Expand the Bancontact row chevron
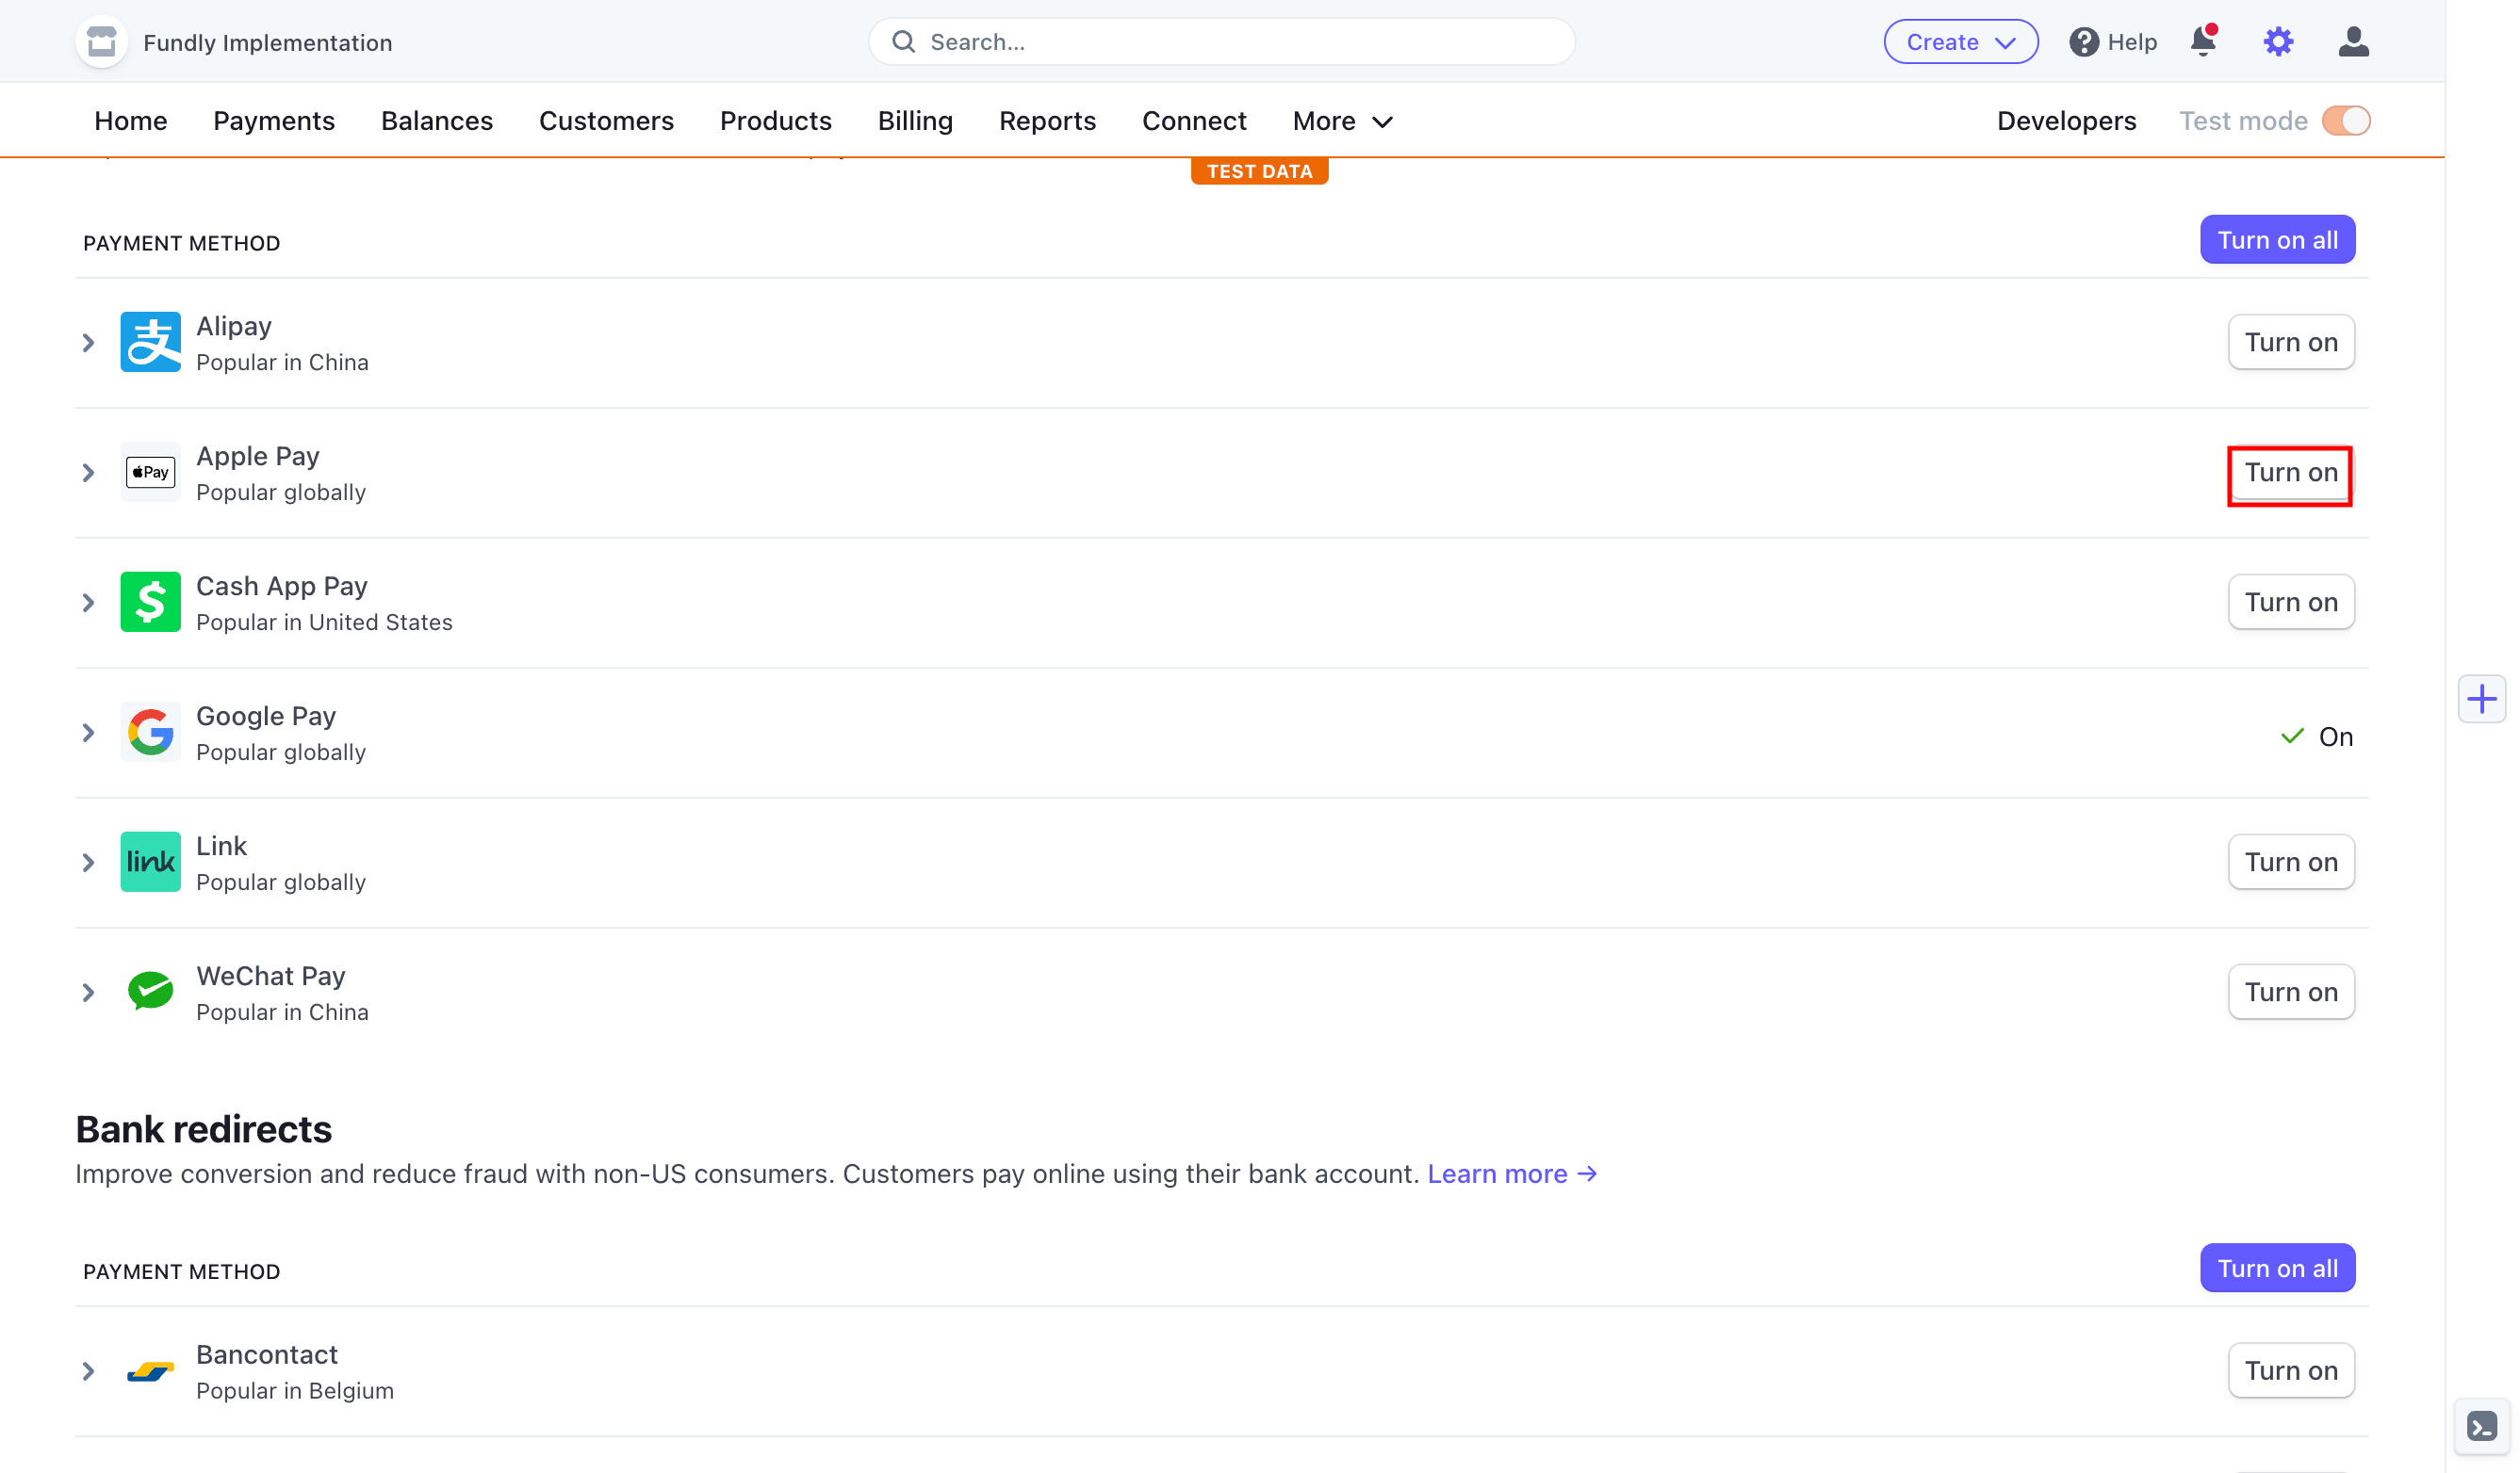 [x=88, y=1371]
